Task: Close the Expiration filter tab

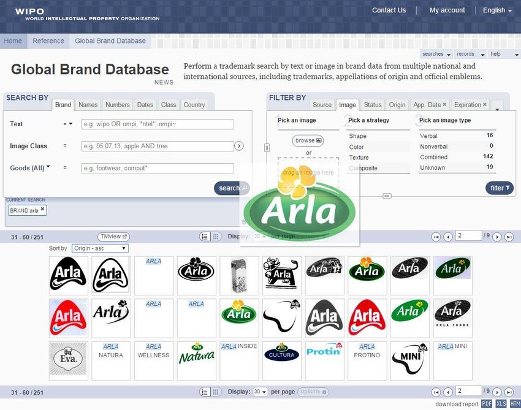Action: click(485, 104)
